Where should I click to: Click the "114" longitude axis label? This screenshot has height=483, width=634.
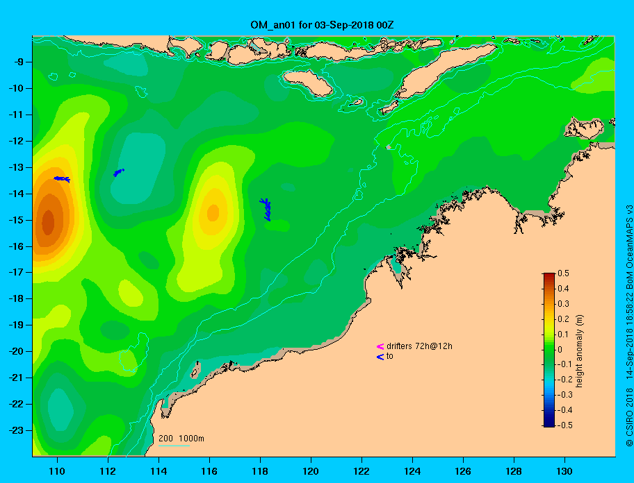point(158,471)
